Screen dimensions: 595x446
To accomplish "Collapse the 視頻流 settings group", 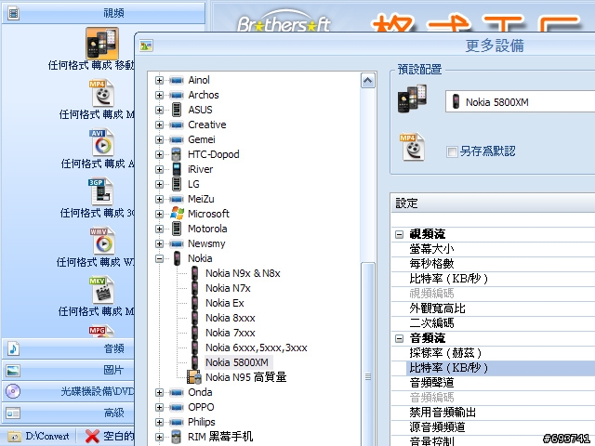I will tap(399, 234).
